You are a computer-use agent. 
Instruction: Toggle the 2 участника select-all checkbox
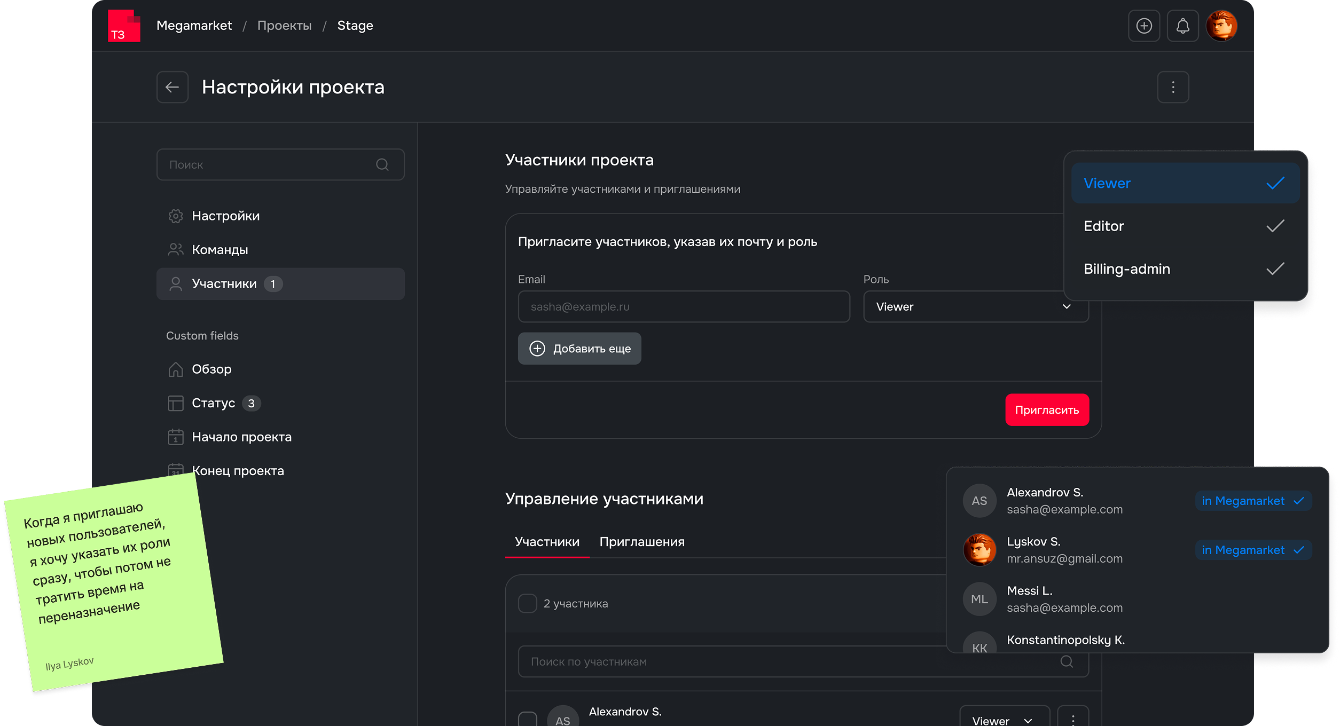point(527,603)
